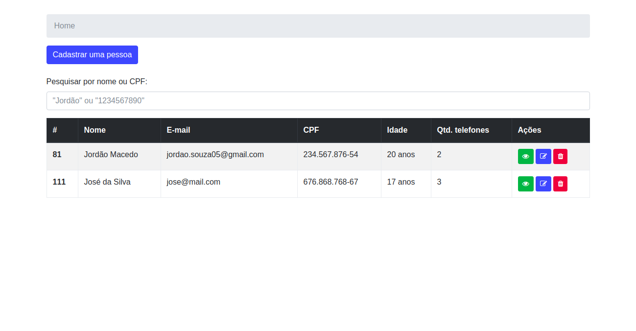Screen dimensions: 636x331
Task: Click the name José da Silva
Action: point(107,182)
